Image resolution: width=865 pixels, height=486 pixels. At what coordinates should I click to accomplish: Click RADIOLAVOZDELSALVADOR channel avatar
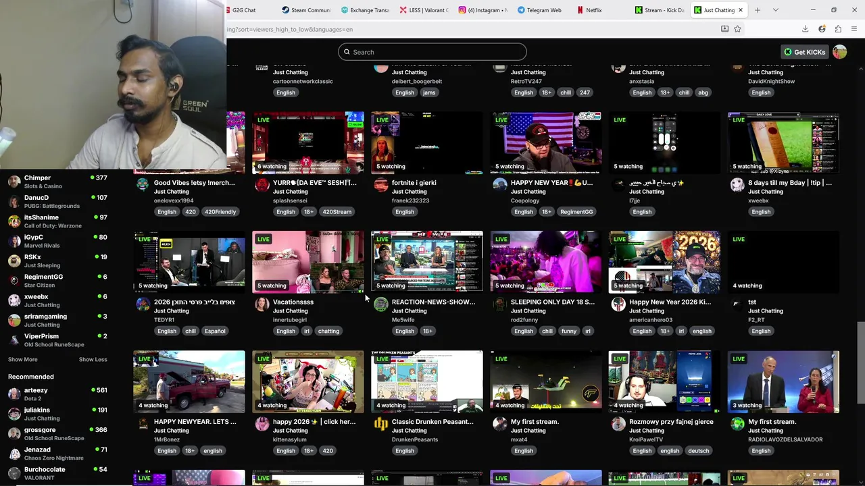737,424
